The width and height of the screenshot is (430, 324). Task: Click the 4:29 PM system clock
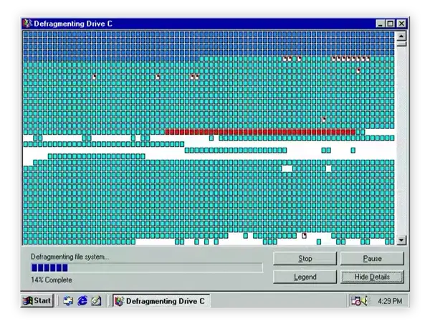[x=388, y=300]
